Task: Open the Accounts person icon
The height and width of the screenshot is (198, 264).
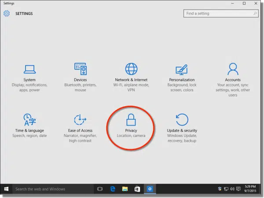Action: (233, 69)
